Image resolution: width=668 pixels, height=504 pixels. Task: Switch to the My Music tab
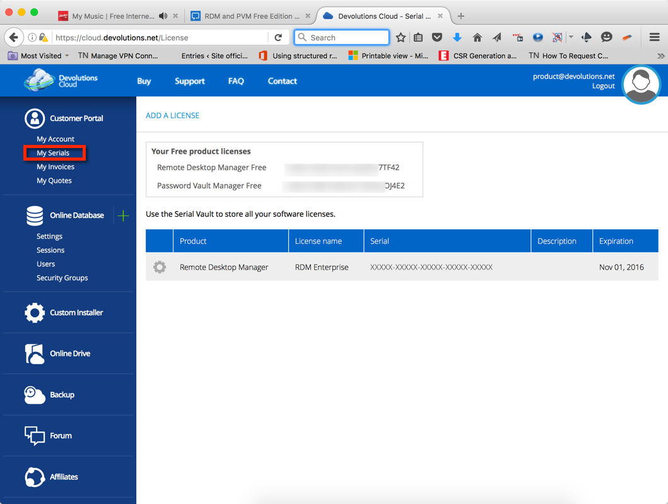click(113, 16)
